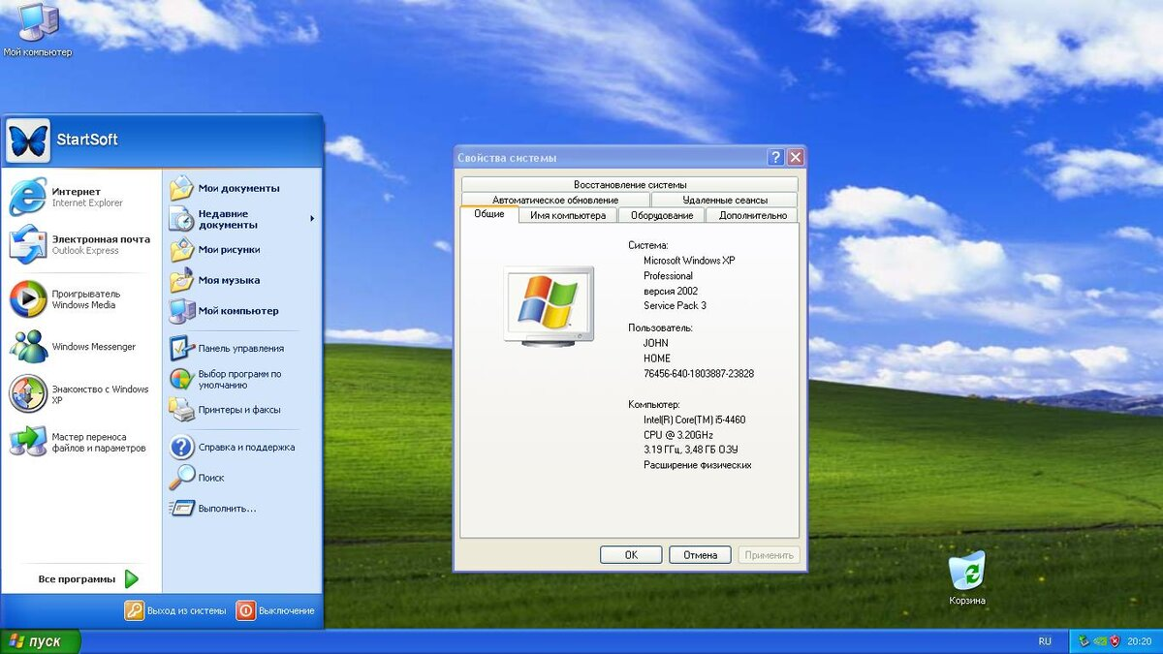
Task: Click the Intel(R) Core(TM) i5-4460 text
Action: pos(695,420)
